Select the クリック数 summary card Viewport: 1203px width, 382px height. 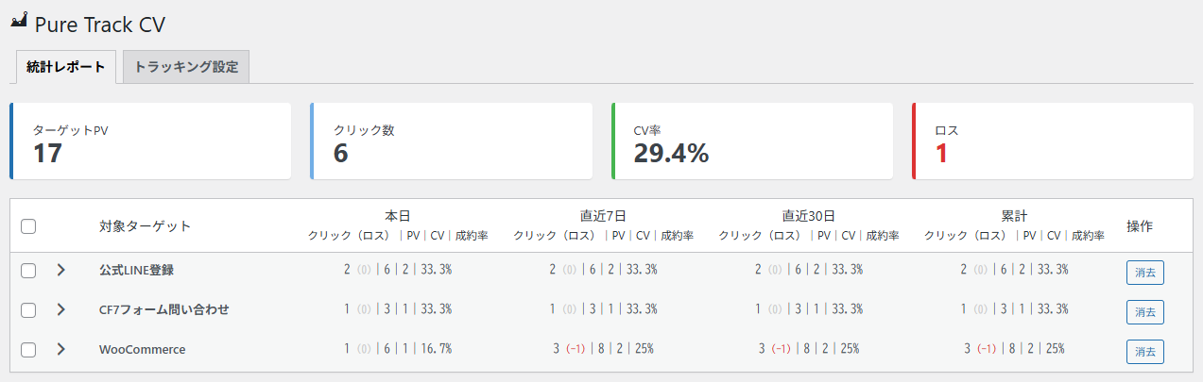452,141
